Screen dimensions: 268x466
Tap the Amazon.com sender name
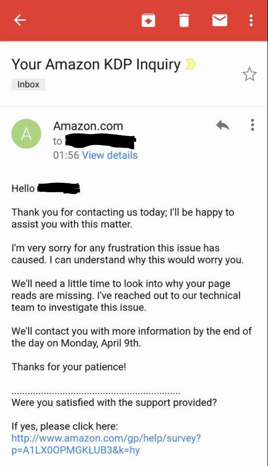88,126
